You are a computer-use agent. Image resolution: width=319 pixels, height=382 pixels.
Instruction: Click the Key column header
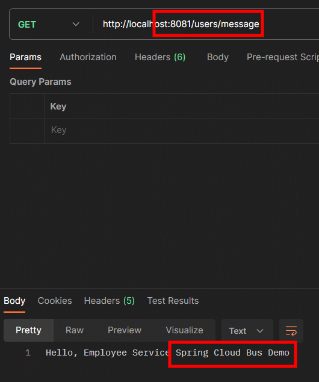(x=58, y=106)
